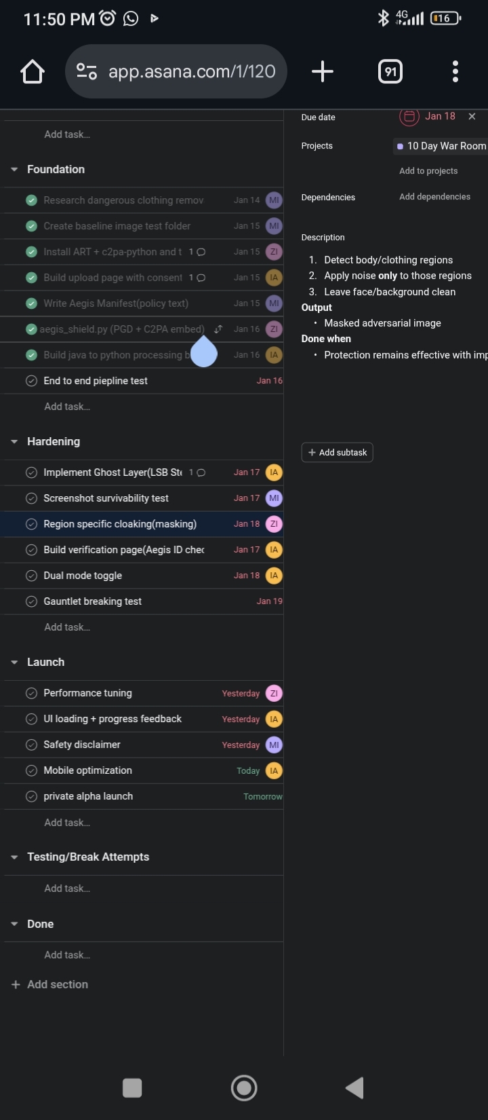
Task: Open the Gauntlet breaking test task
Action: tap(93, 601)
